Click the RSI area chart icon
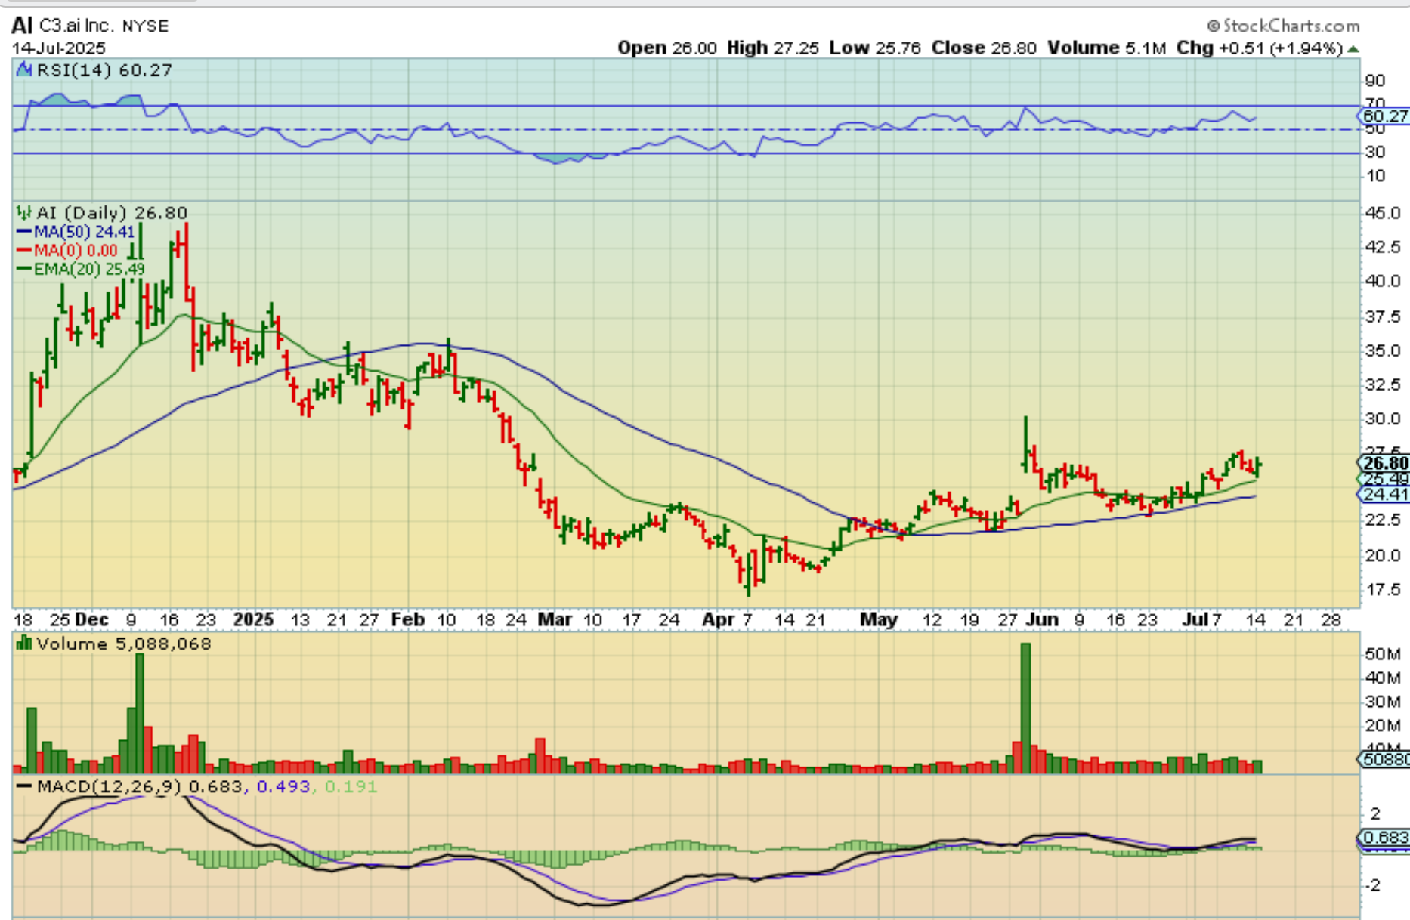The width and height of the screenshot is (1410, 920). coord(23,70)
